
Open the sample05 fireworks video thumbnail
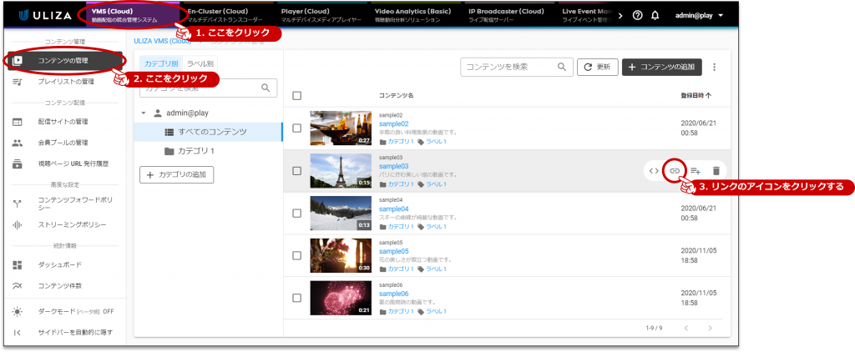(x=340, y=255)
